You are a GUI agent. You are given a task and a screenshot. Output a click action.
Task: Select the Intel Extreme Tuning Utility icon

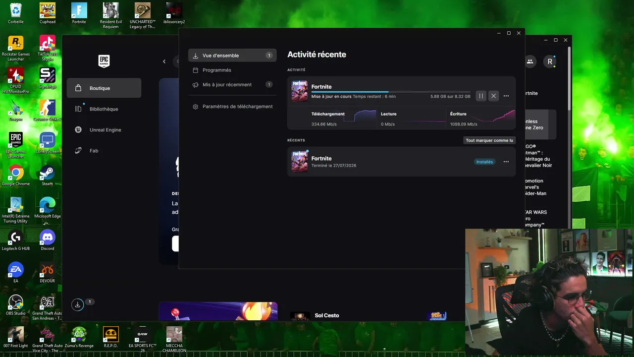(16, 210)
